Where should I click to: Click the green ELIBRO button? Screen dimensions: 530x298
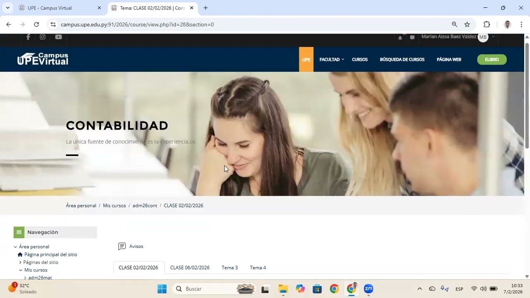(492, 60)
